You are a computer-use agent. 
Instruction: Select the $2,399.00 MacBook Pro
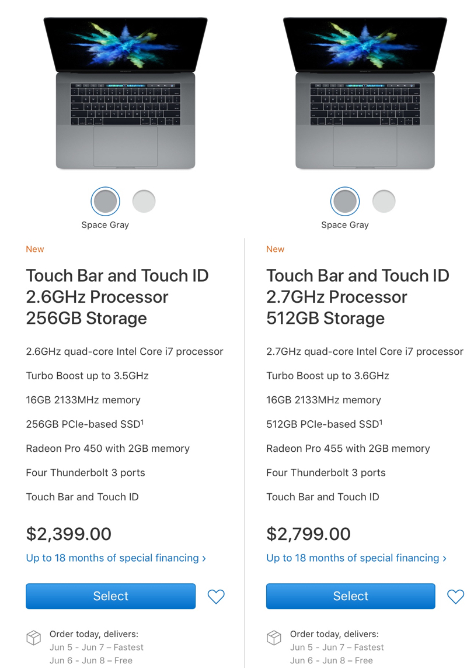click(x=111, y=596)
